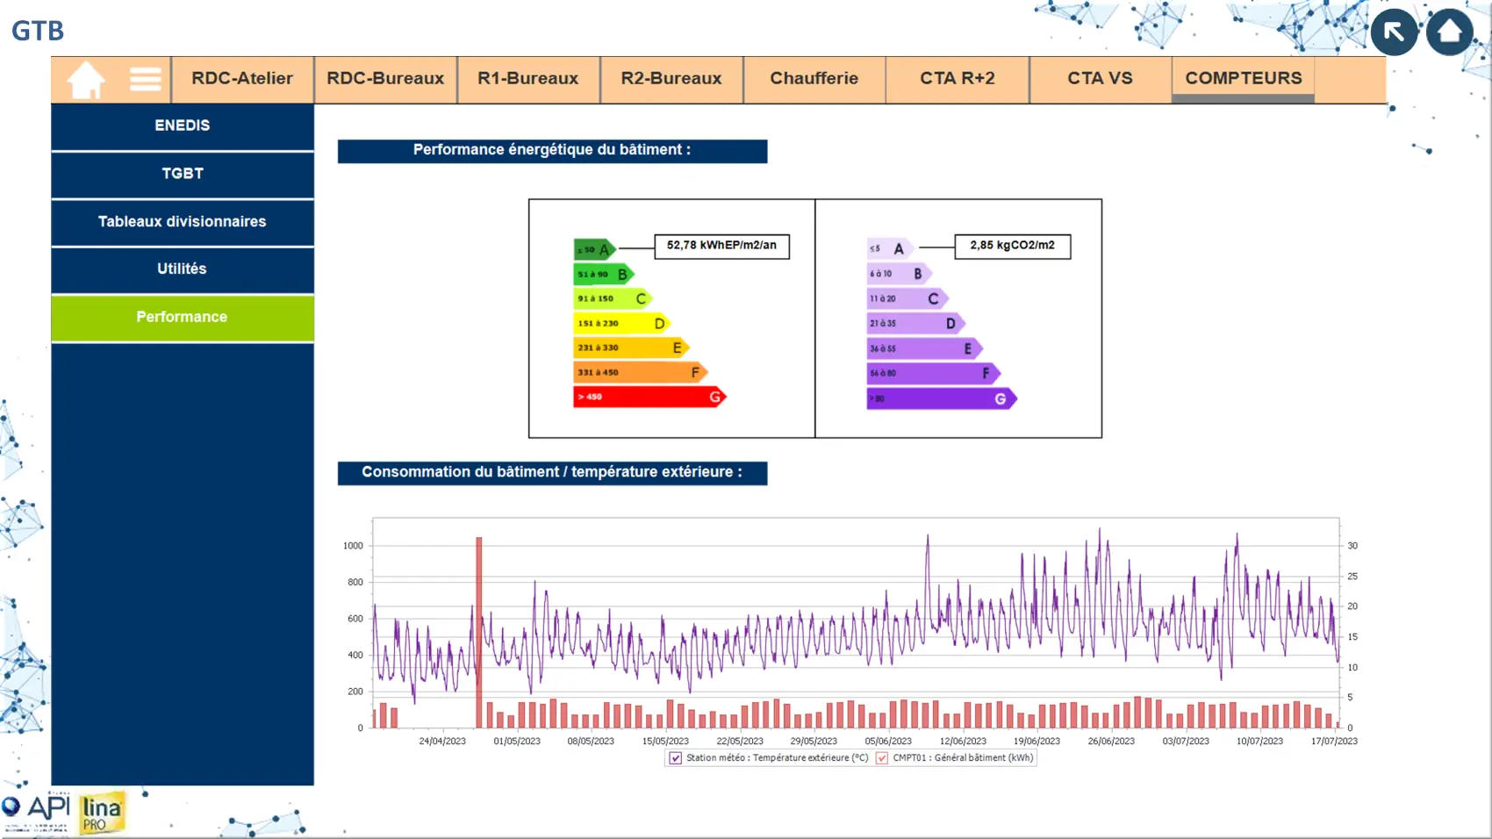
Task: Click the round home button top right
Action: pos(1449,32)
